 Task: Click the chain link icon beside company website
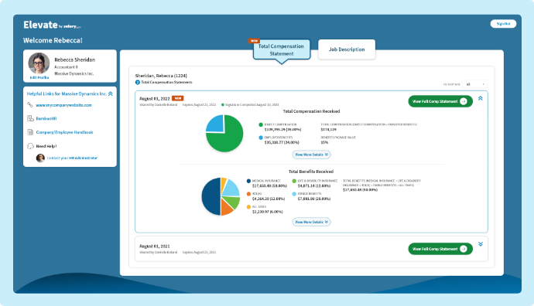click(x=30, y=105)
